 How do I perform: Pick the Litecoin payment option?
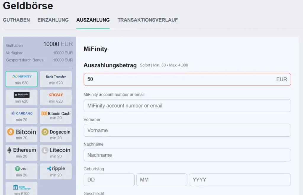click(x=56, y=153)
